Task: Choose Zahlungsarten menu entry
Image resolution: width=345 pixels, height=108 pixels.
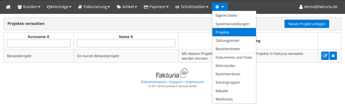Action: pos(227,41)
